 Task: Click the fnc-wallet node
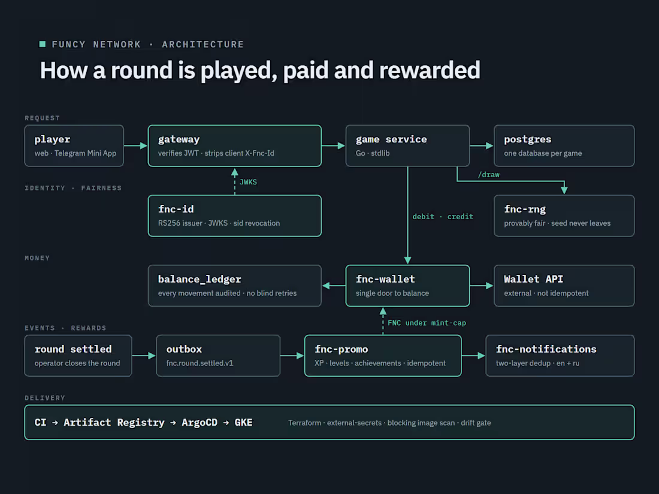point(407,286)
